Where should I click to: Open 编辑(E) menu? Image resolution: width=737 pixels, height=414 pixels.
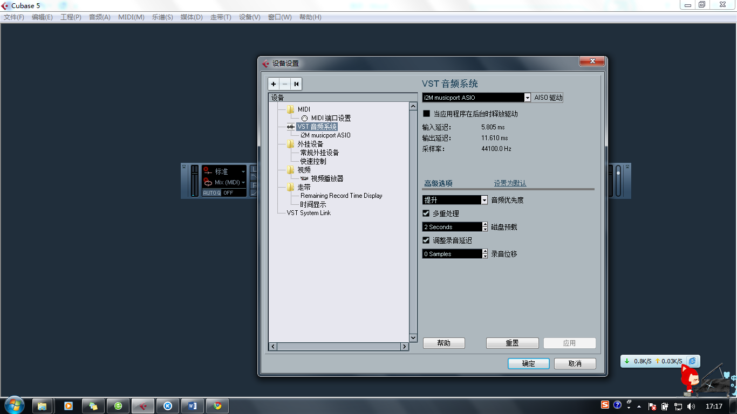pos(42,17)
